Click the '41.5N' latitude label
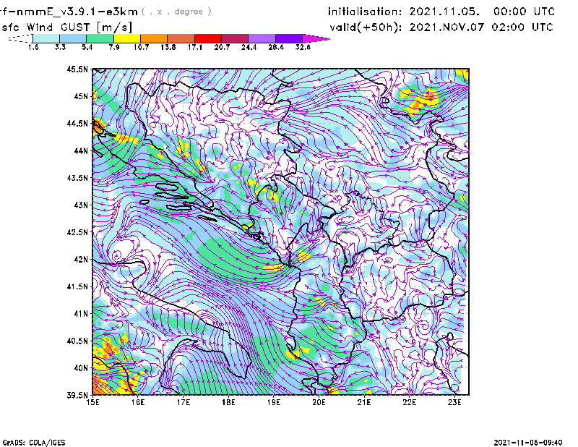Screen dimensions: 578x447 [77, 286]
